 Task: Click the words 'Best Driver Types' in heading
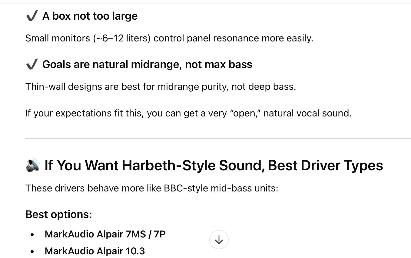[325, 165]
